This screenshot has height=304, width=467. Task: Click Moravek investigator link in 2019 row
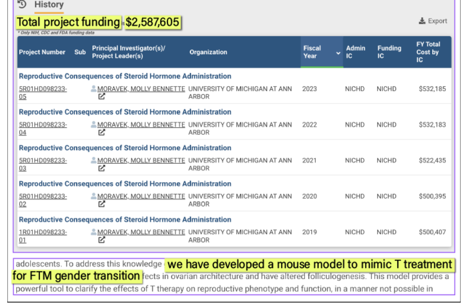click(141, 232)
